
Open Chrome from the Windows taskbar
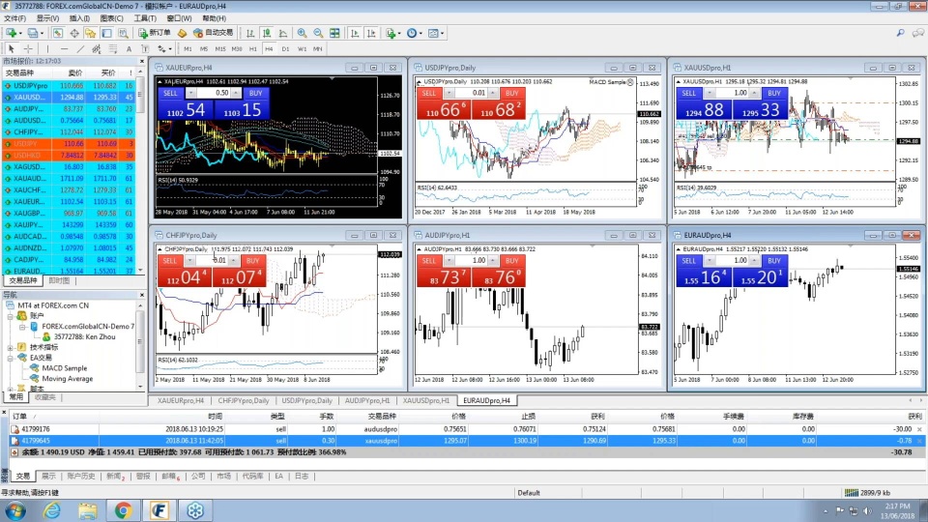click(x=124, y=509)
